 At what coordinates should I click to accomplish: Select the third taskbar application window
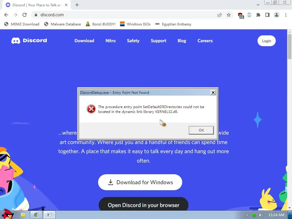(49, 215)
